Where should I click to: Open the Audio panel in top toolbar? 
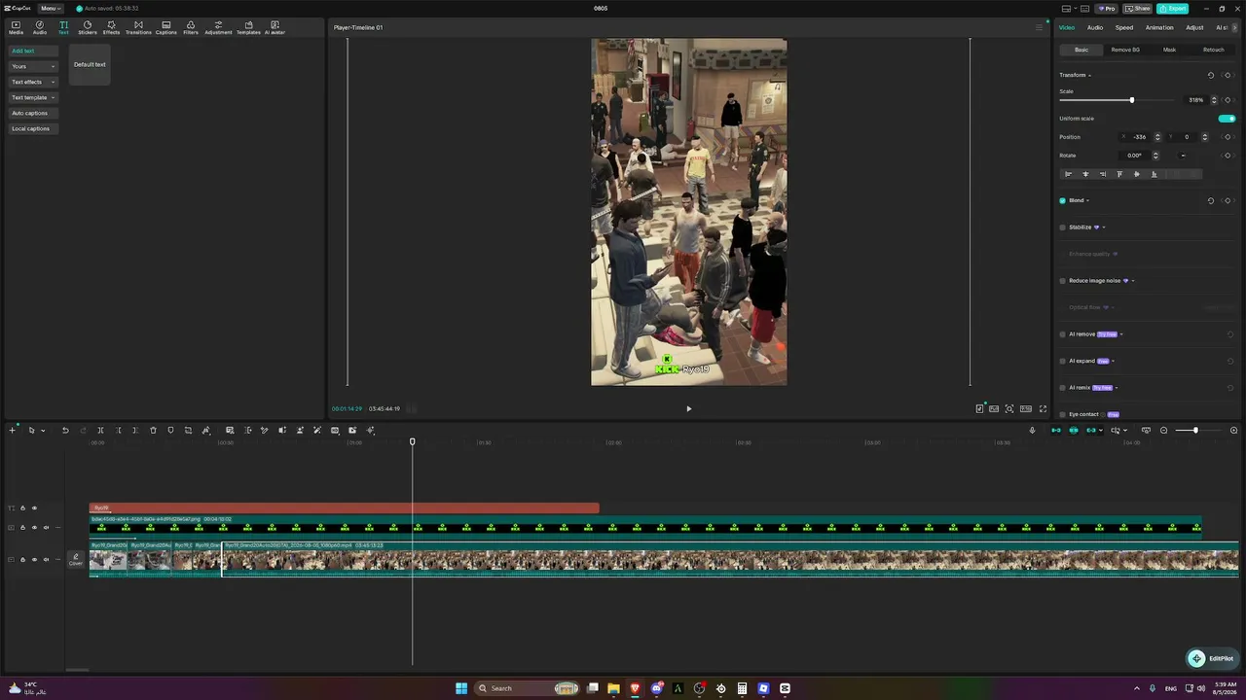[x=39, y=27]
